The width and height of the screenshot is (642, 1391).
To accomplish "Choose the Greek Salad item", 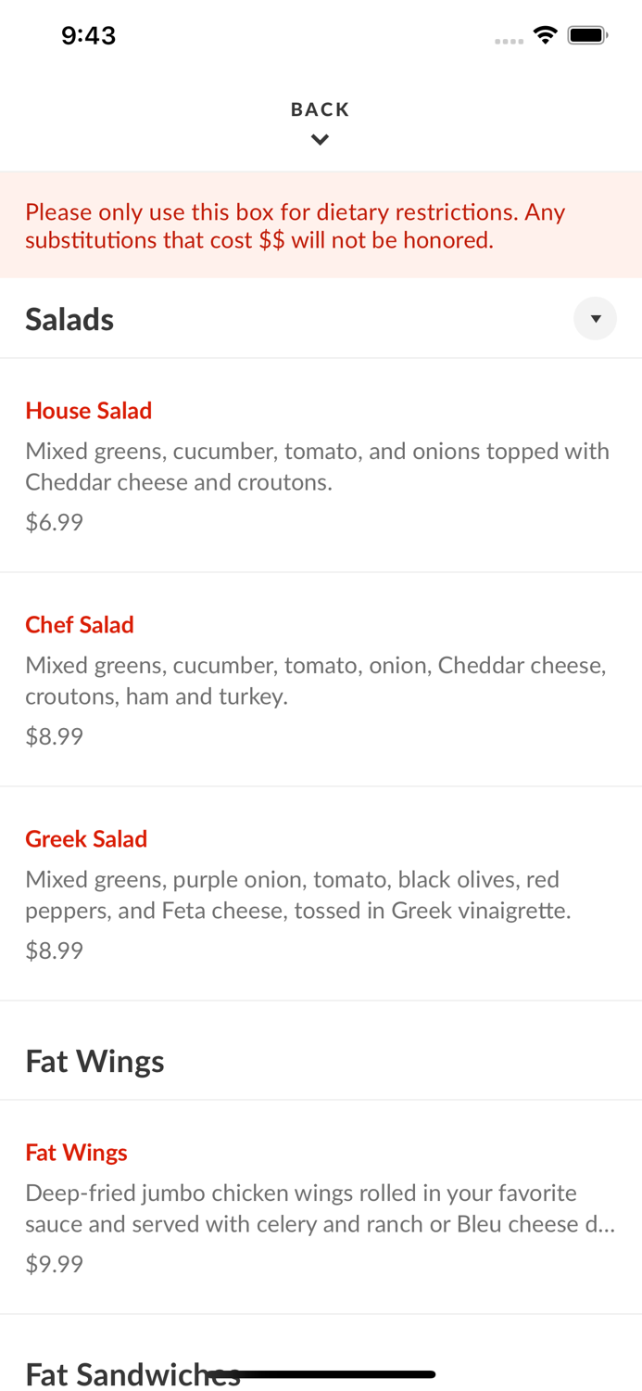I will pyautogui.click(x=86, y=839).
